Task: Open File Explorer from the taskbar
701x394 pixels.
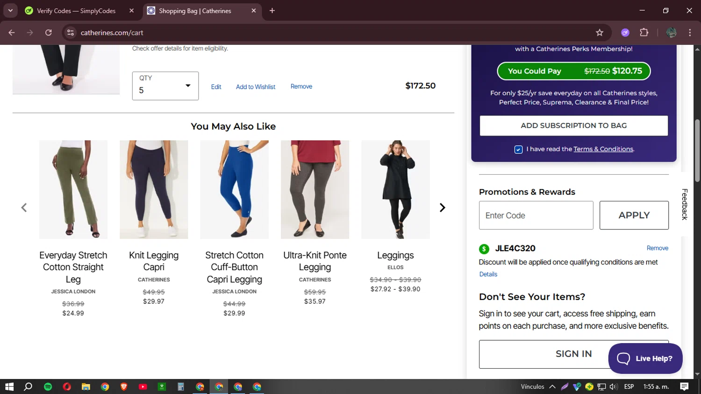Action: [x=86, y=387]
